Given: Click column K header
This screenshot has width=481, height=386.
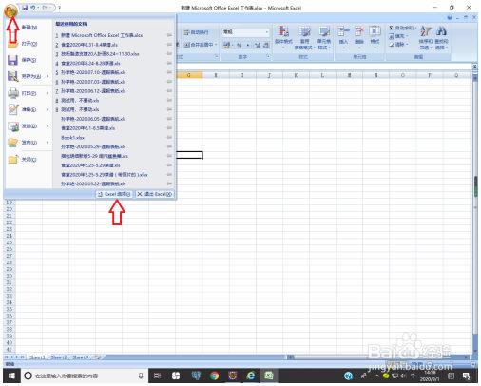Looking at the screenshot, I should (296, 75).
